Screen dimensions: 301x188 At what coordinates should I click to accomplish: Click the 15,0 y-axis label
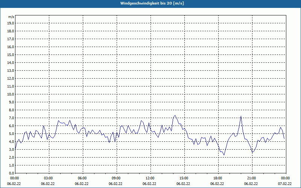coord(11,55)
